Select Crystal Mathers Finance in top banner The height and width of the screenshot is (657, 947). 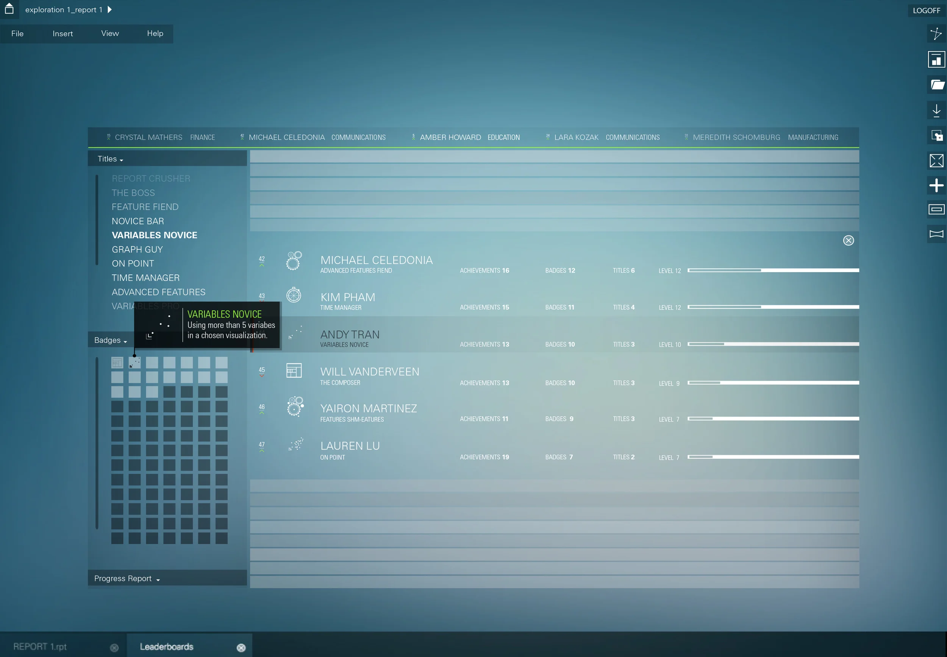click(x=161, y=137)
